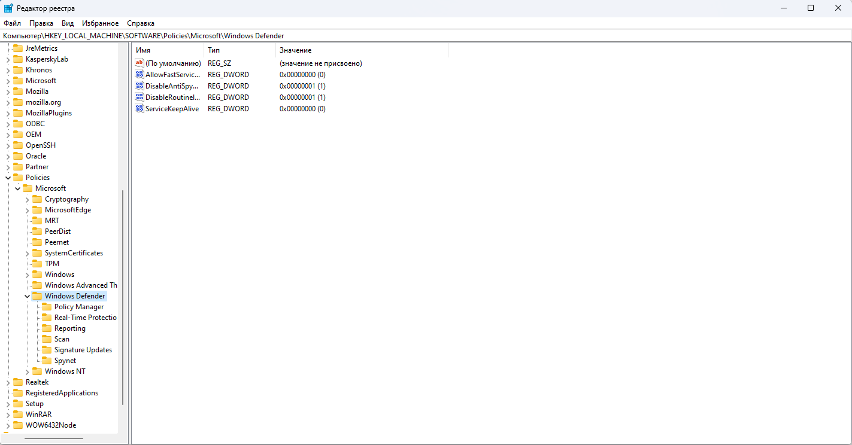Click the WinRAR folder icon

(x=17, y=414)
